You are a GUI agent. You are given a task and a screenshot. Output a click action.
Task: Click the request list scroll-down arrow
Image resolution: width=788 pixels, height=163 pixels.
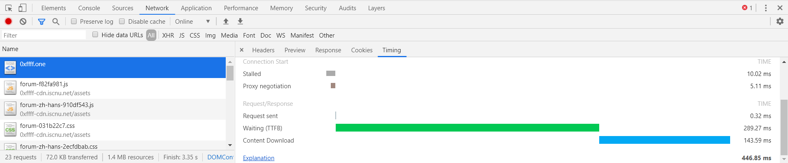pyautogui.click(x=230, y=145)
